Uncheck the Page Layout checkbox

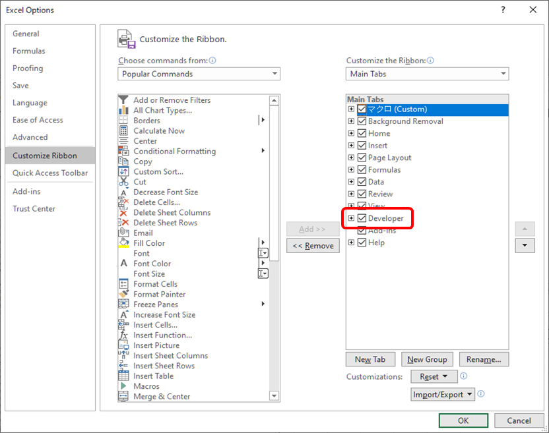pos(362,158)
